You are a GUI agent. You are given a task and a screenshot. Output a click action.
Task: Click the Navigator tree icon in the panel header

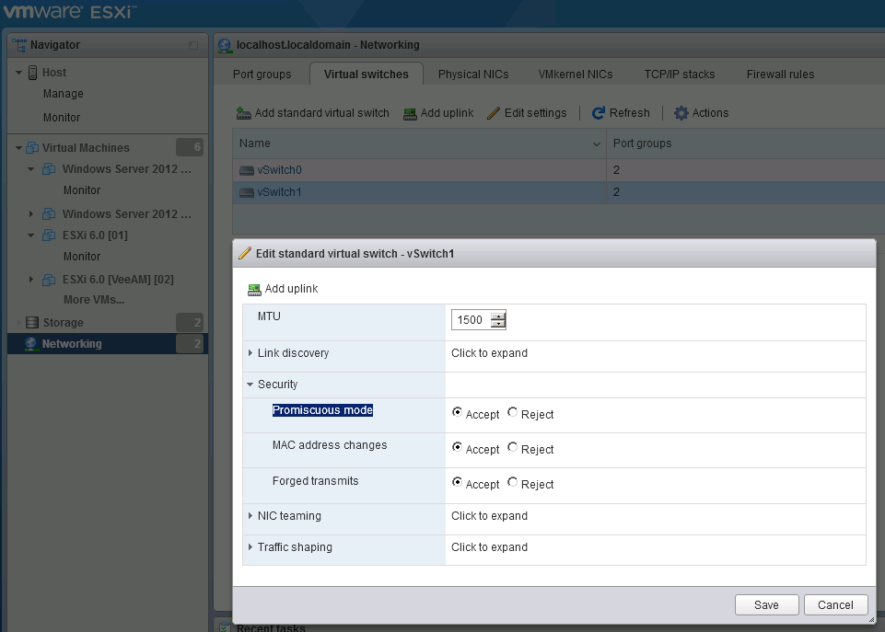coord(19,45)
